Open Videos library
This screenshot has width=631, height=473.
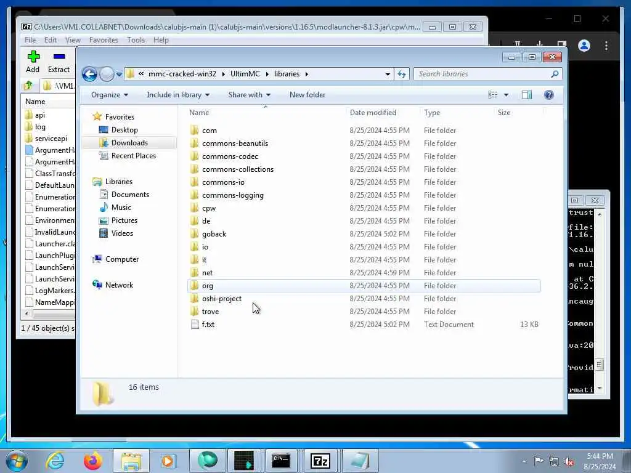(122, 233)
